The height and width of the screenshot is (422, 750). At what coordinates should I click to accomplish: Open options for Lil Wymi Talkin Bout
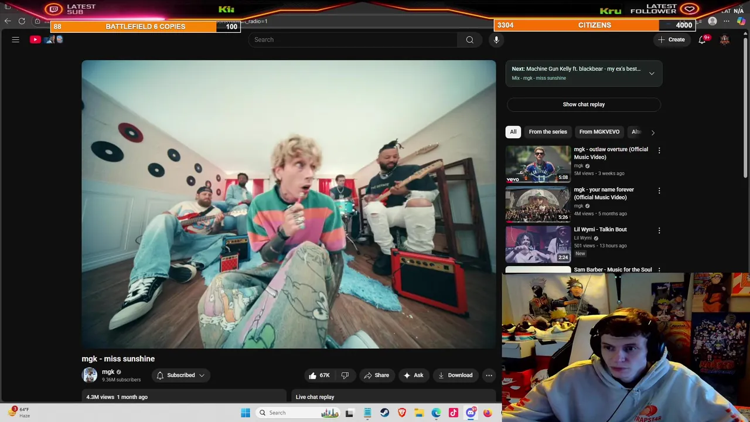[659, 231]
